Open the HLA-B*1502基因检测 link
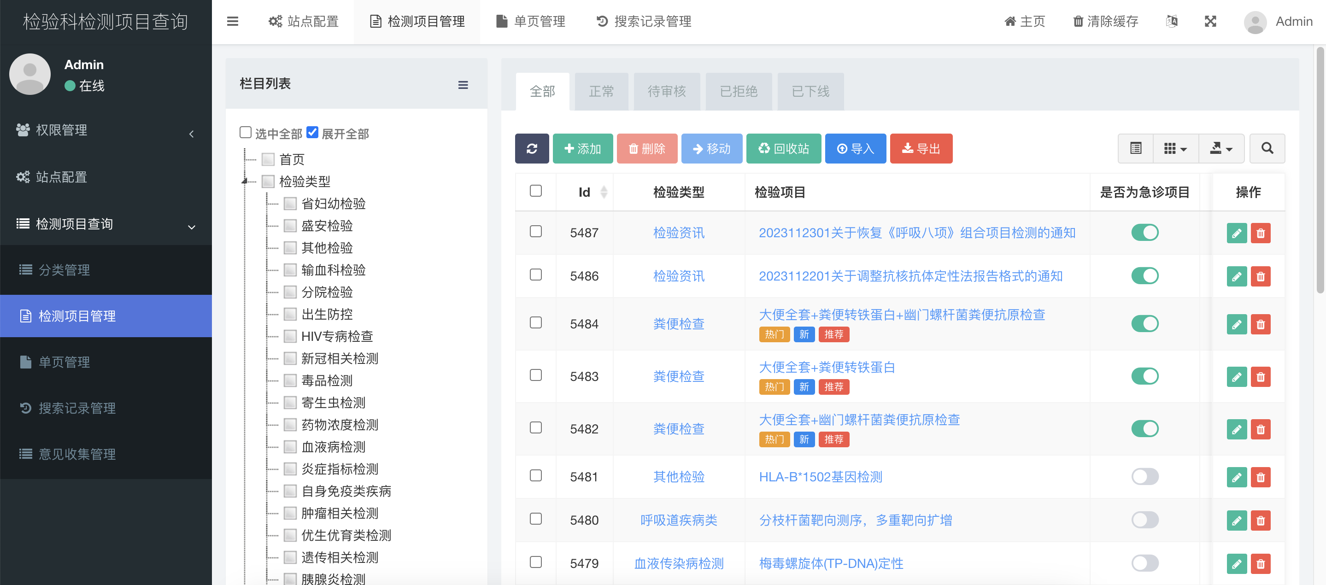This screenshot has width=1326, height=585. 821,477
